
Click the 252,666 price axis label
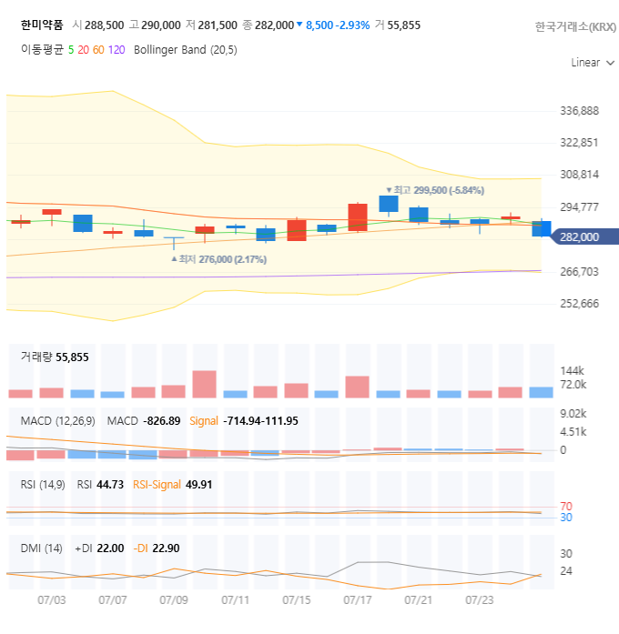pyautogui.click(x=579, y=304)
